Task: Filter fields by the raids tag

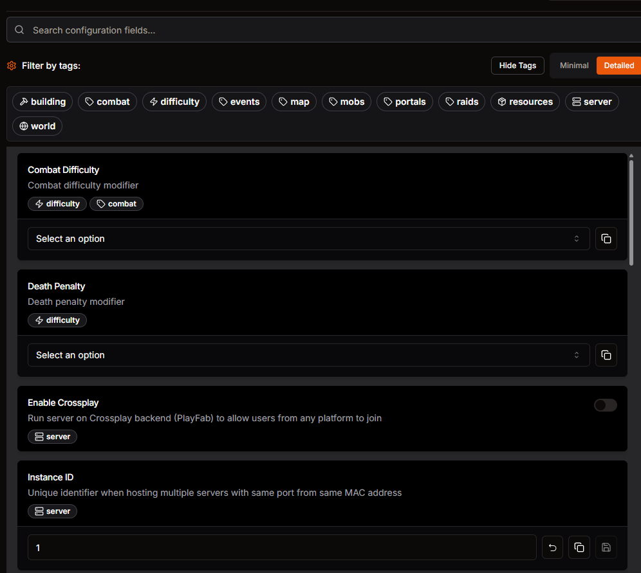Action: [x=461, y=101]
